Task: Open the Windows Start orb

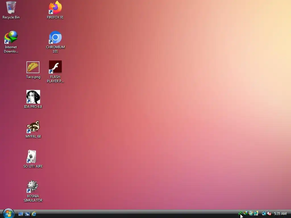Action: tap(8, 213)
